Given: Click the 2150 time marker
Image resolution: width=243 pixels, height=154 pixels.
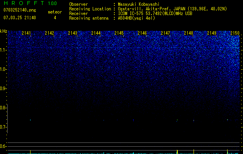Looking at the screenshot, I should [235, 33].
